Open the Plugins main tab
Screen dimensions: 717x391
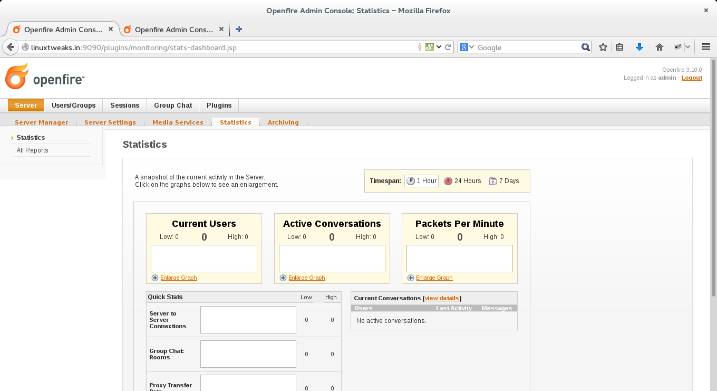coord(219,105)
